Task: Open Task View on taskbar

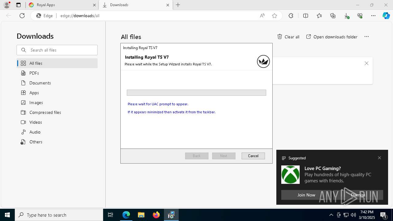Action: (111, 215)
